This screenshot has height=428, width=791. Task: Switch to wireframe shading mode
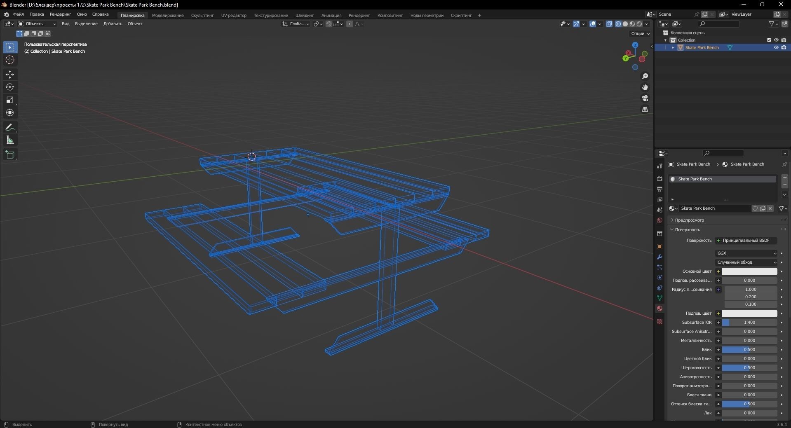(x=618, y=24)
